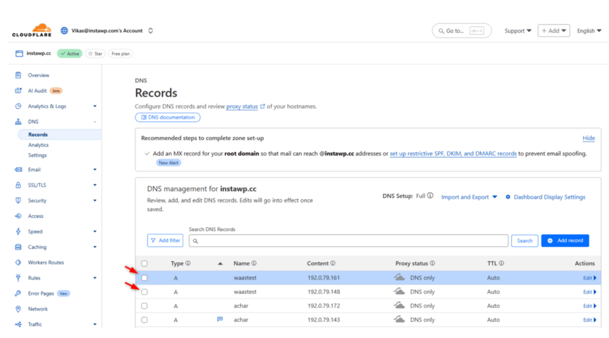
Task: Star the instawp.cc site
Action: tap(95, 53)
